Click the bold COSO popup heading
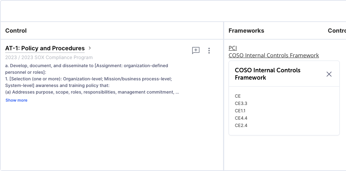This screenshot has width=346, height=171. point(268,74)
